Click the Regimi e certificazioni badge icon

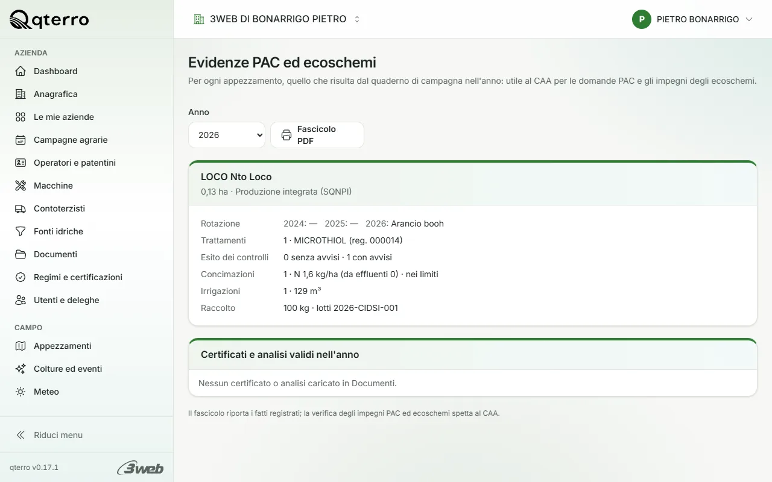tap(21, 277)
